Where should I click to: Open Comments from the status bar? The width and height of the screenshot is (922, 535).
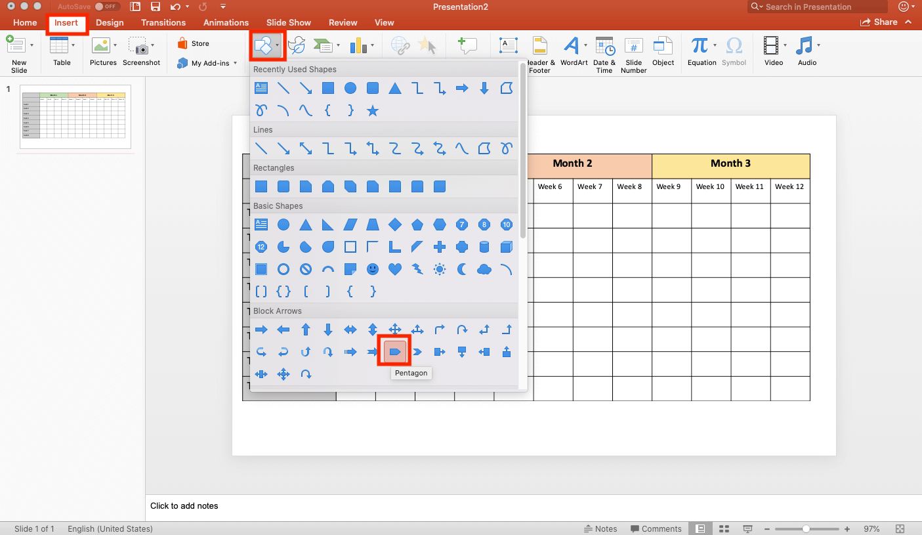pos(656,529)
